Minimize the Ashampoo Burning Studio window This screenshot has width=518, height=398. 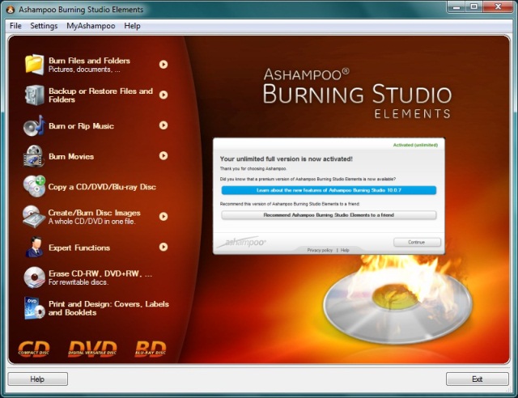(456, 6)
